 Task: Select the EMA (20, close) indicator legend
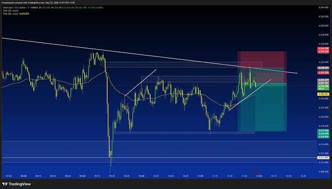[x=11, y=11]
